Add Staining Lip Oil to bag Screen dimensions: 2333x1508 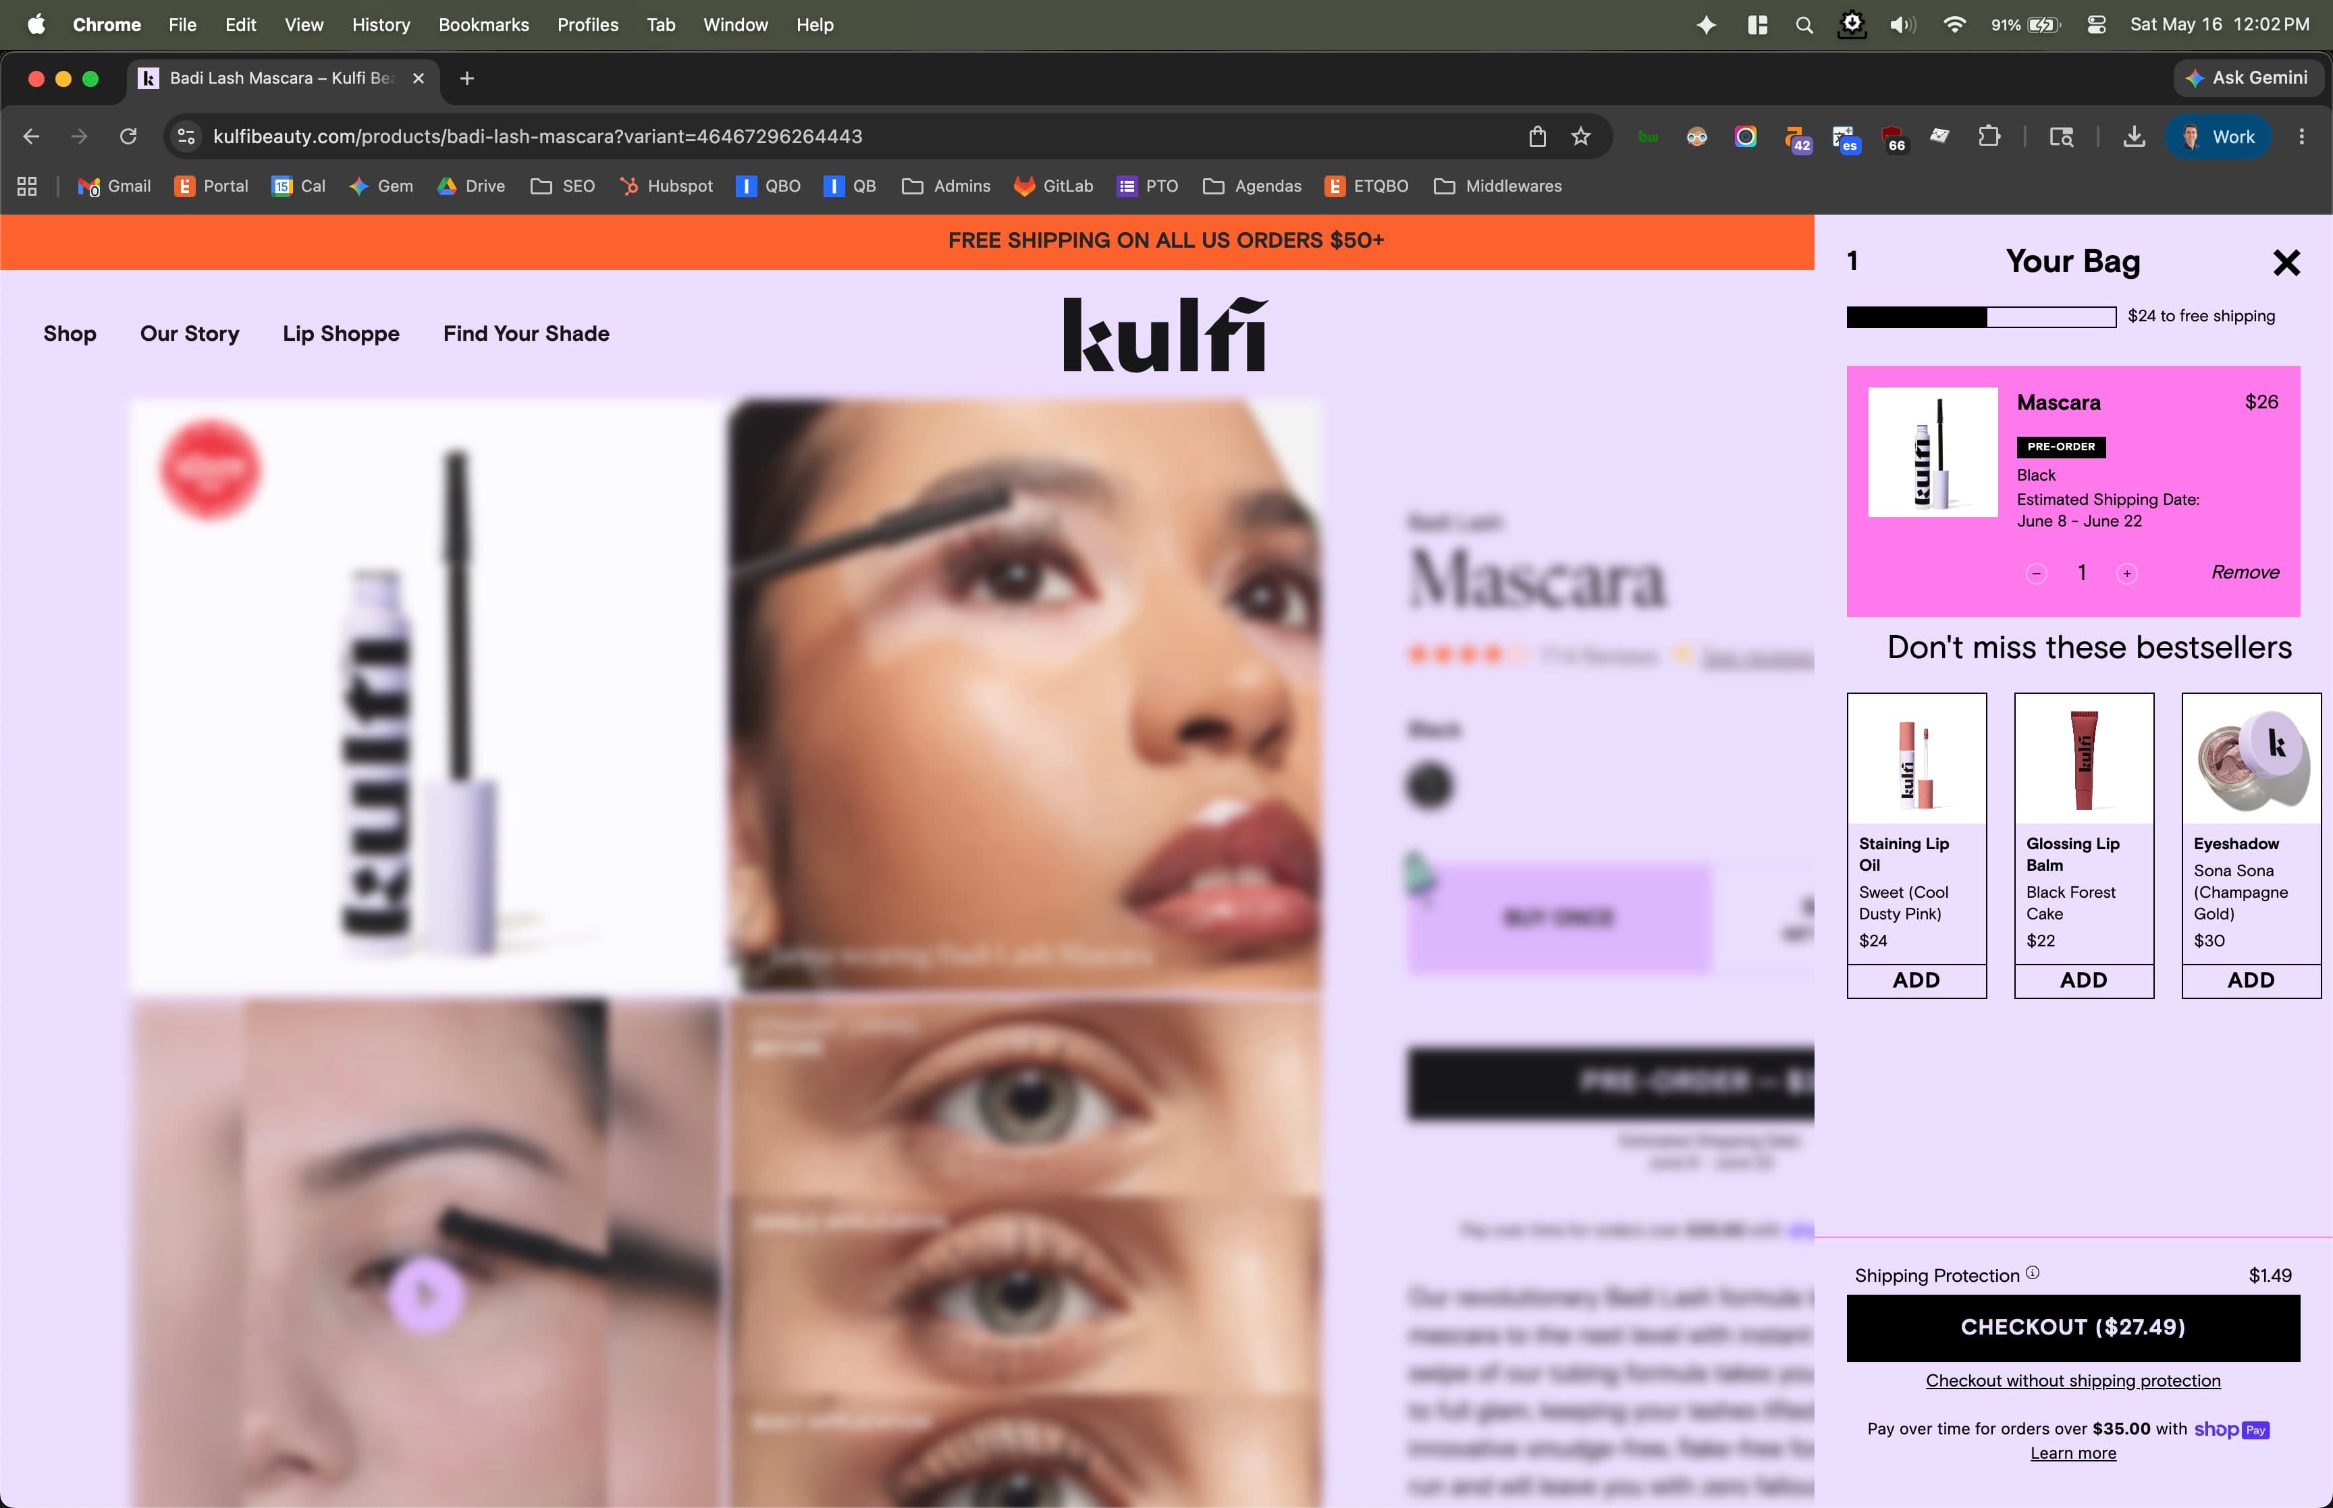coord(1916,980)
